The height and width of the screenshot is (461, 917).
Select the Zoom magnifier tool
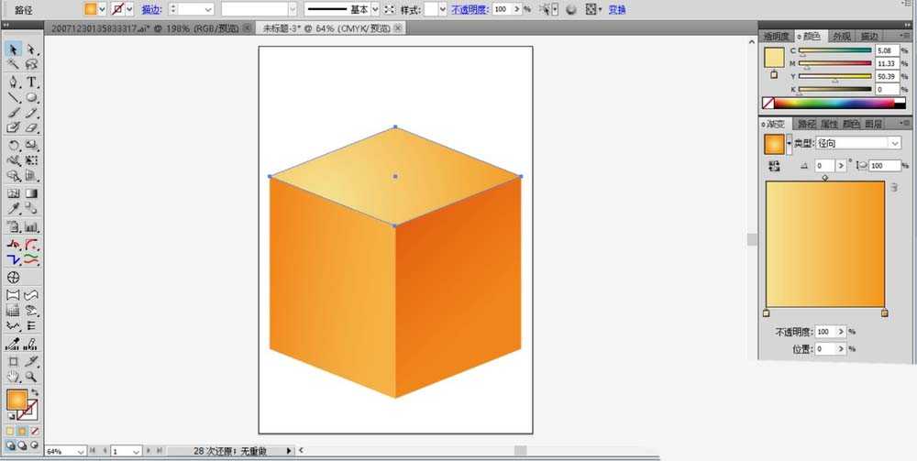[31, 377]
